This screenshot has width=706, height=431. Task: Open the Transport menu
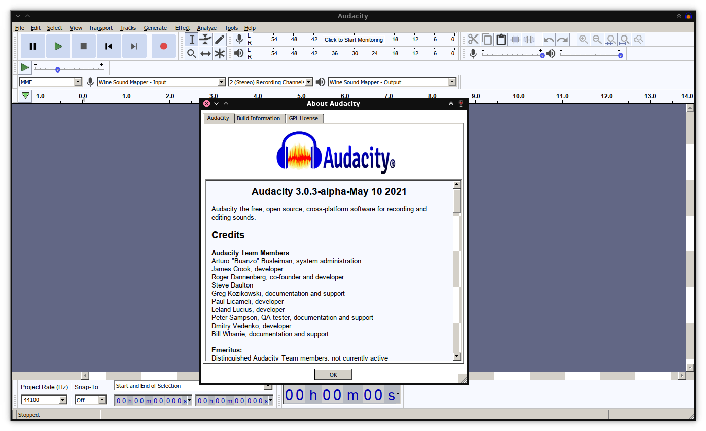pyautogui.click(x=100, y=28)
